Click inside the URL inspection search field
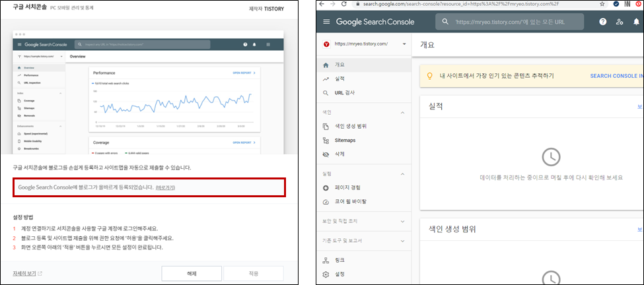Image resolution: width=644 pixels, height=285 pixels. click(510, 22)
